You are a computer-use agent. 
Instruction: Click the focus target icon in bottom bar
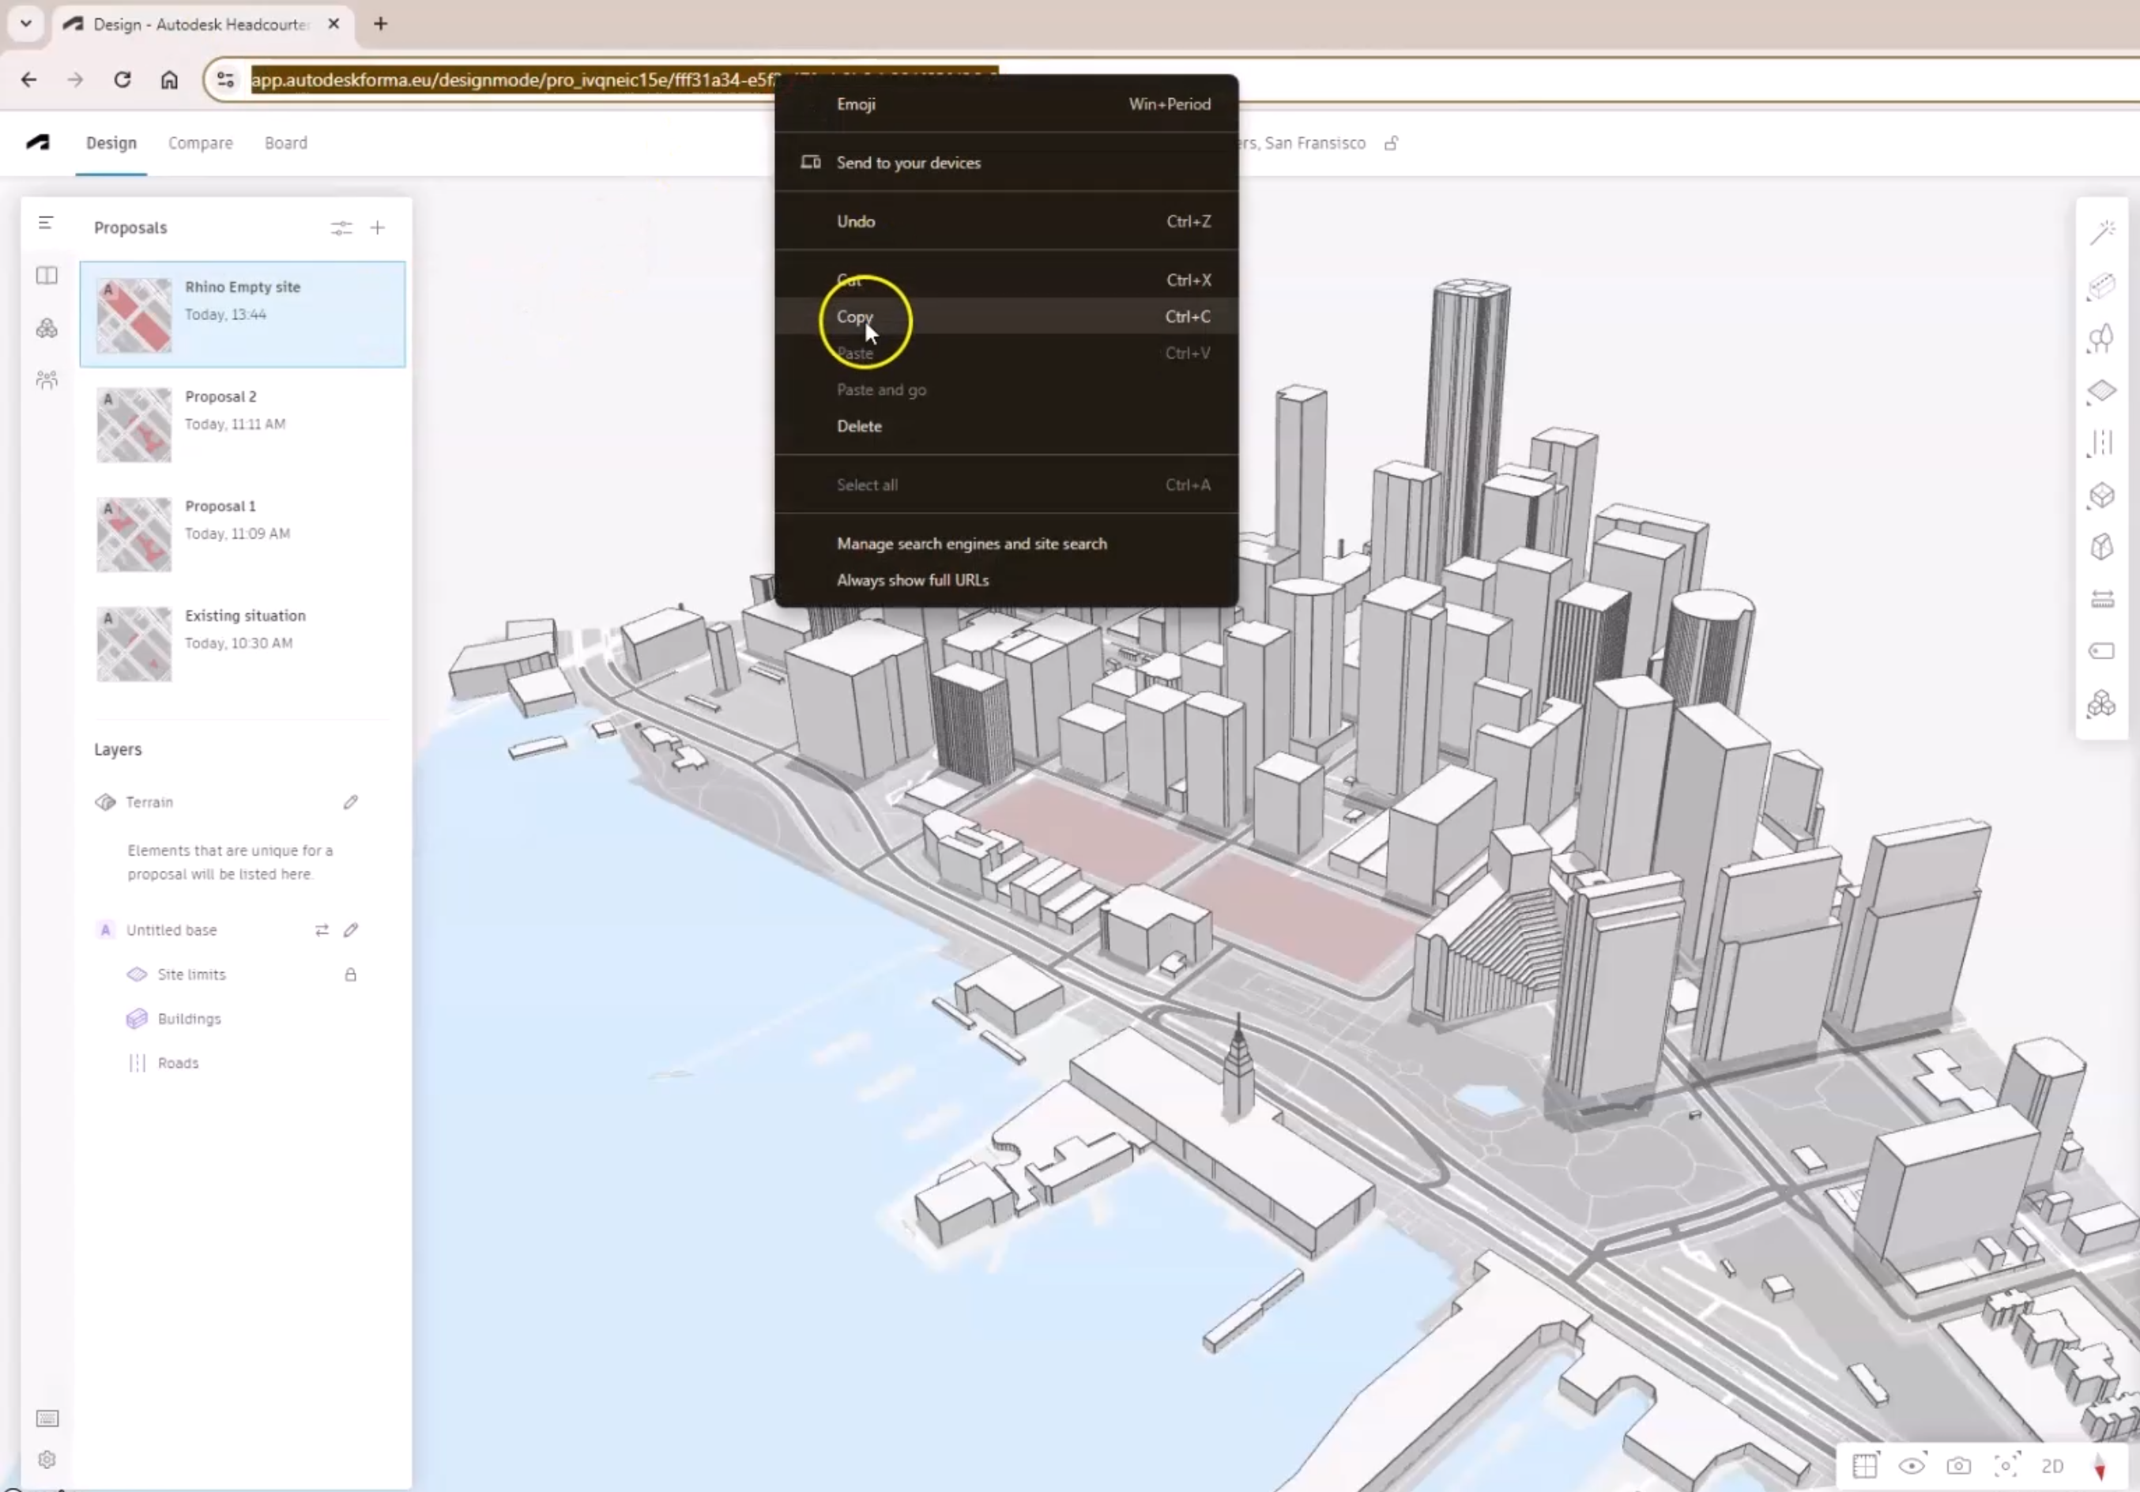coord(2006,1466)
